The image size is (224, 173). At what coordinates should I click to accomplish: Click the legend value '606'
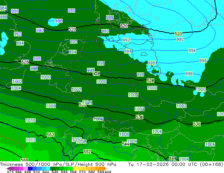coord(108,172)
